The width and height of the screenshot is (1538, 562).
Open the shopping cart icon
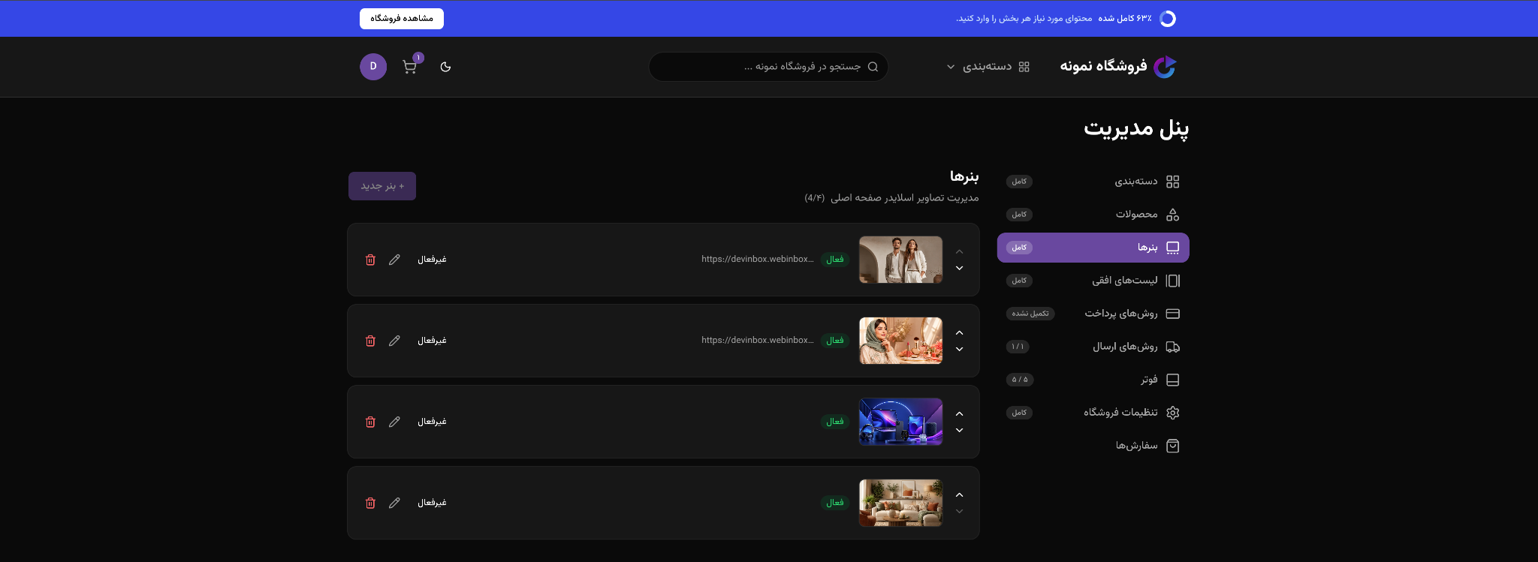tap(410, 67)
